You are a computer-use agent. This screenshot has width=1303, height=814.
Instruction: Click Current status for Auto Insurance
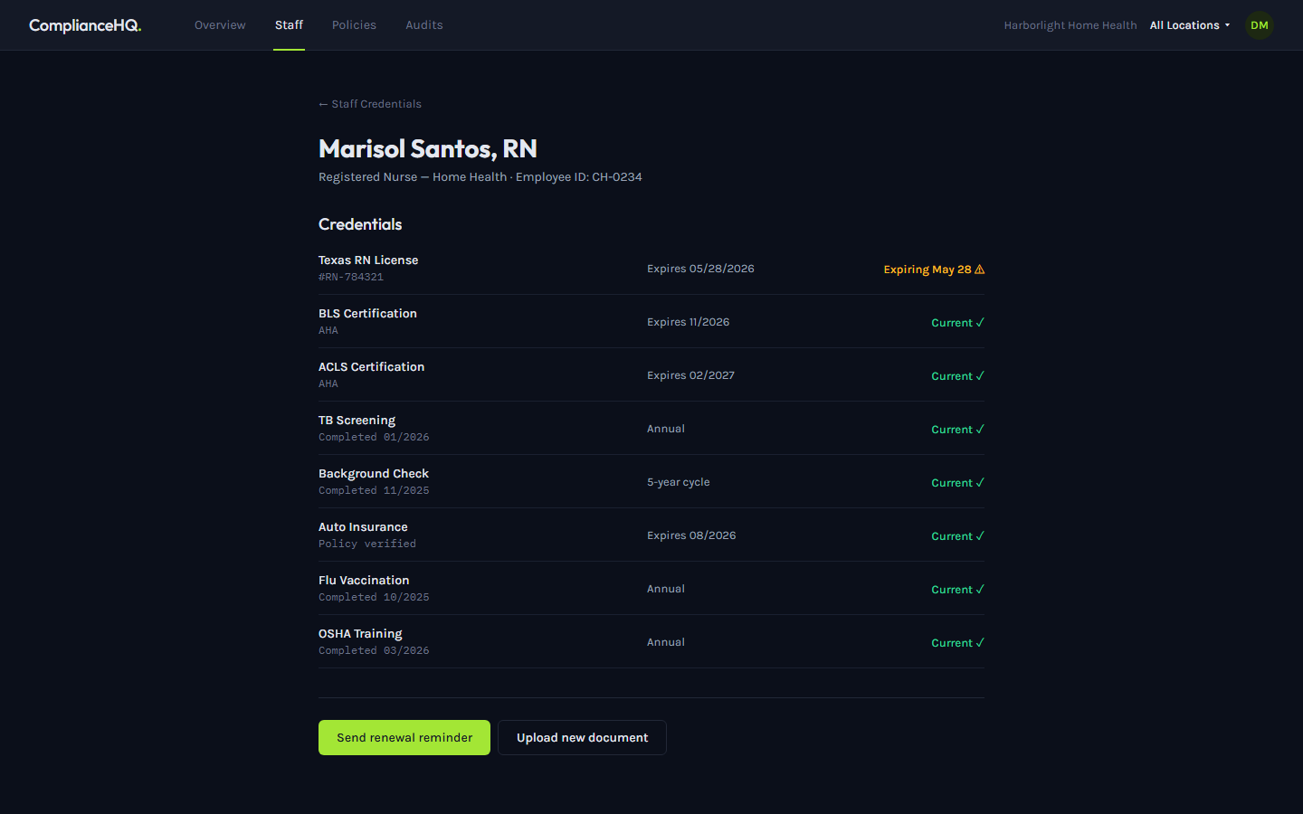pyautogui.click(x=957, y=536)
